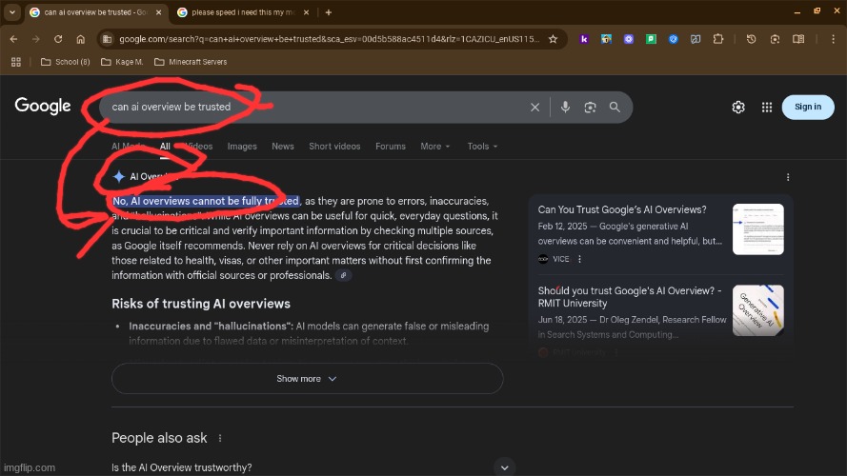Open the Google apps grid

click(767, 107)
